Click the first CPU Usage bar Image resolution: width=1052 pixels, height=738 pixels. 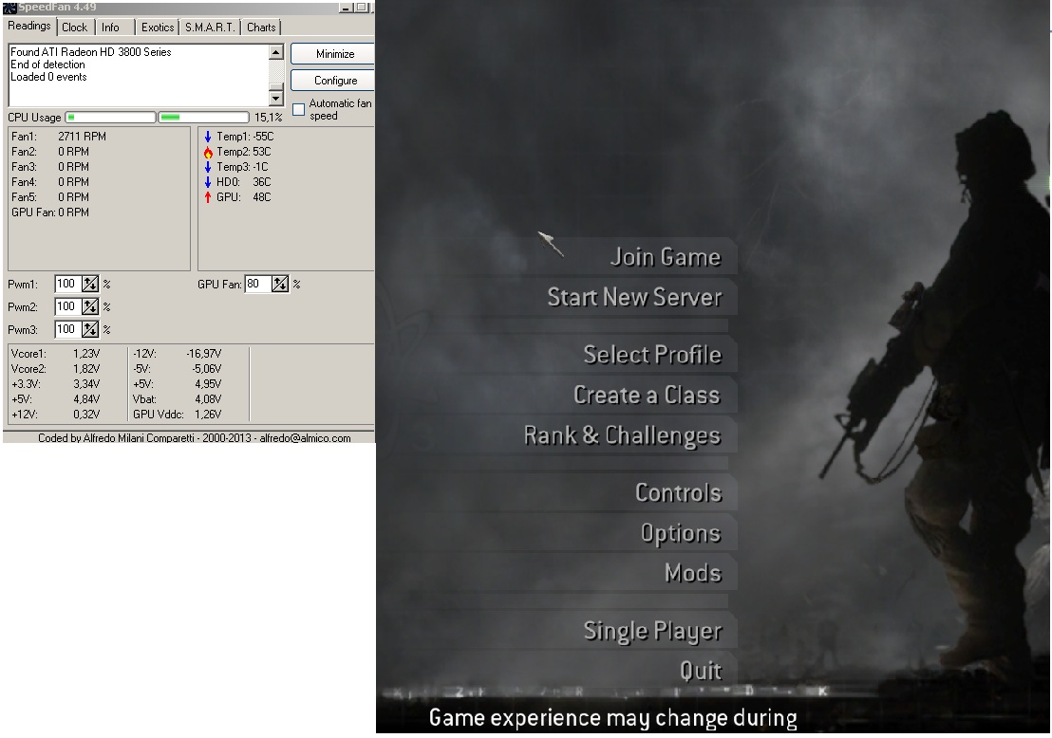[111, 118]
